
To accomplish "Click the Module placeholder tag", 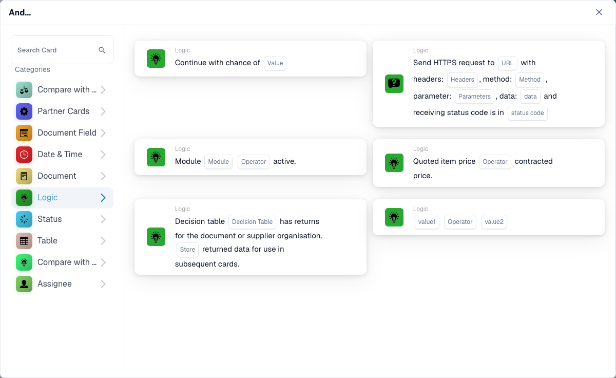I will [x=219, y=162].
